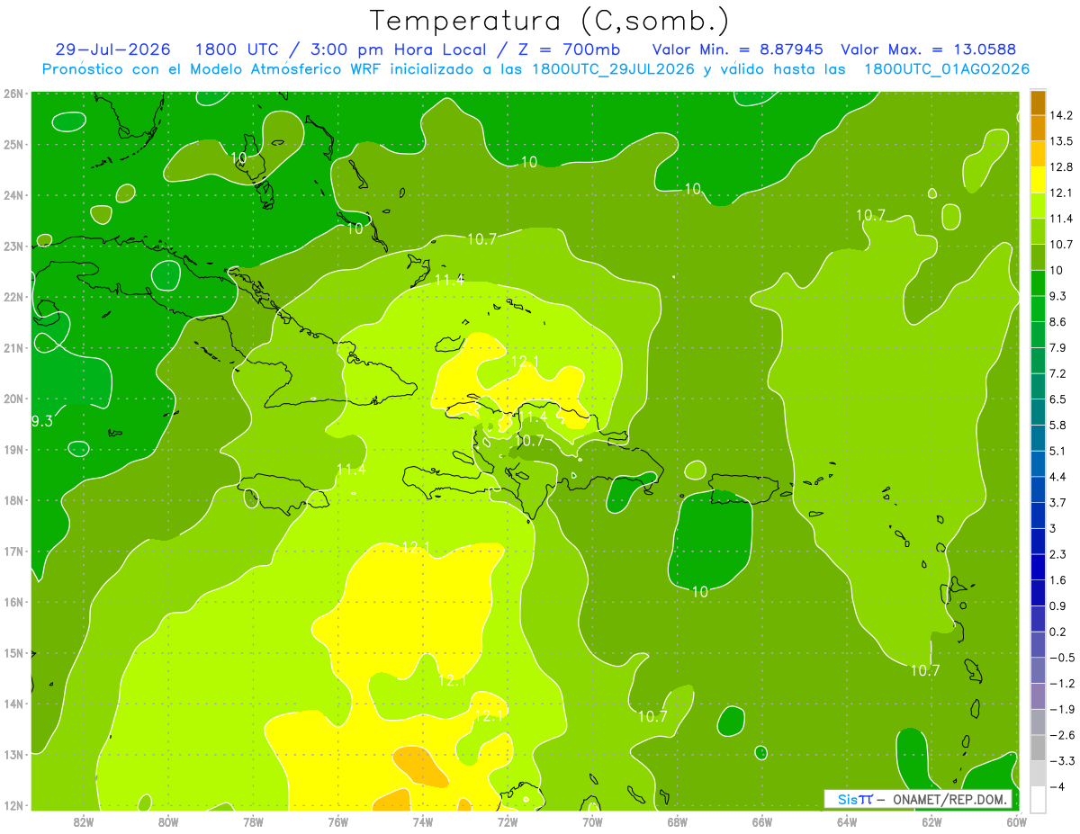The image size is (1080, 834).
Task: Click the colorbar label "8.6"
Action: (1057, 322)
